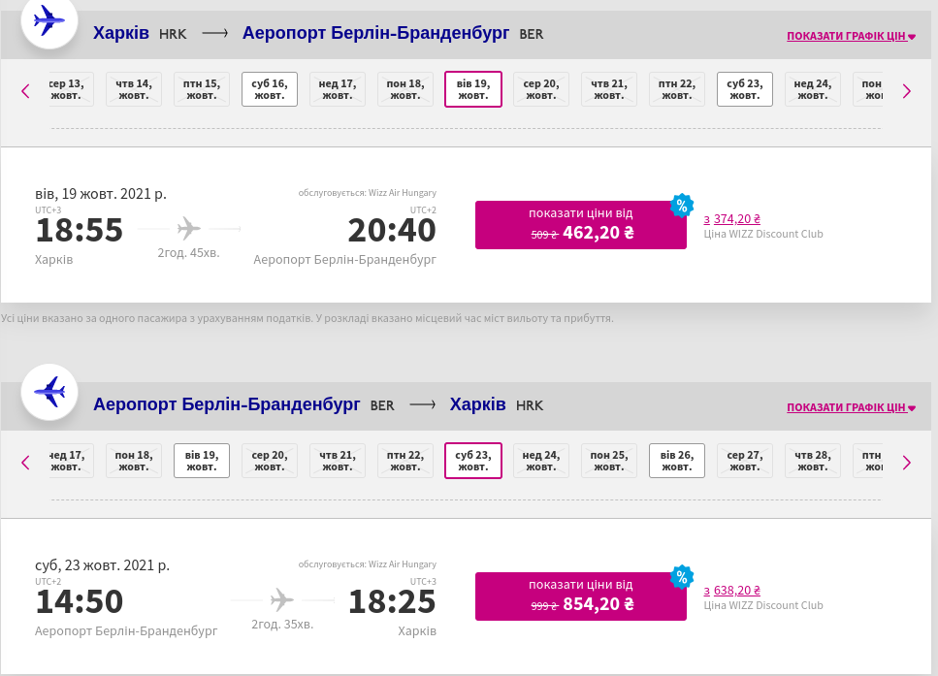Go to previous outbound dates arrow
This screenshot has width=938, height=676.
(x=25, y=91)
